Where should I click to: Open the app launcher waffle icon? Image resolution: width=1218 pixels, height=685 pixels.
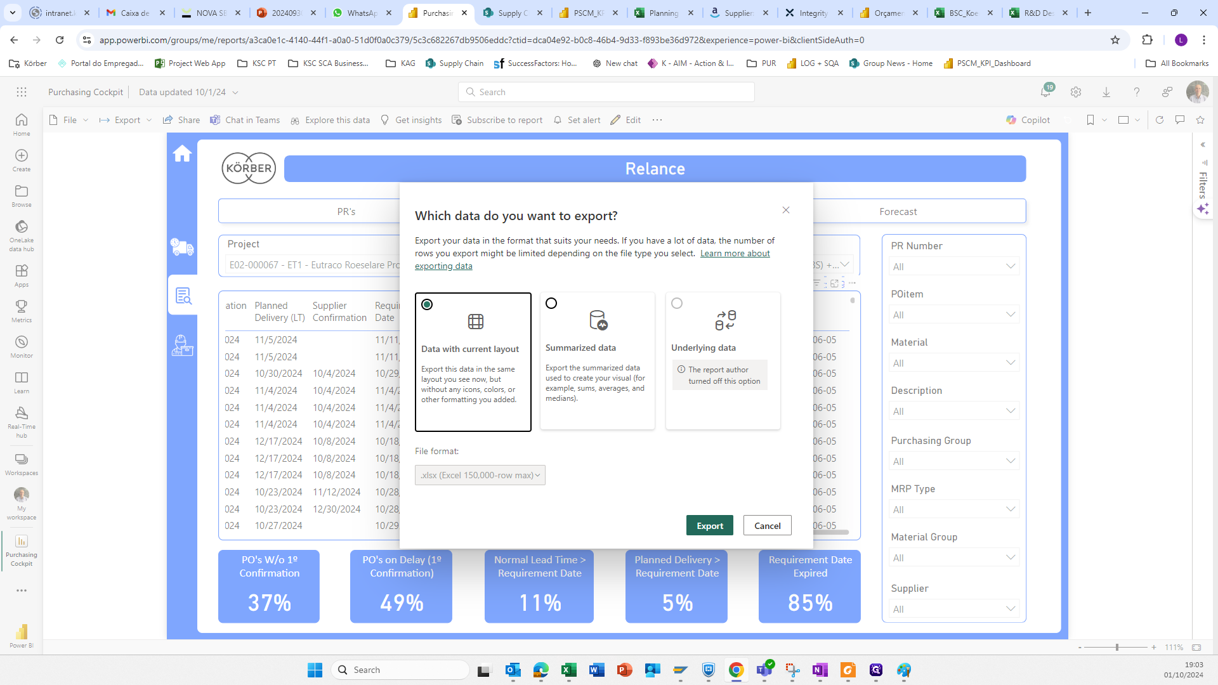pos(22,92)
